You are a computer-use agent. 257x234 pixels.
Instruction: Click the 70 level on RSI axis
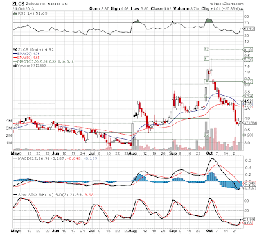click(247, 23)
